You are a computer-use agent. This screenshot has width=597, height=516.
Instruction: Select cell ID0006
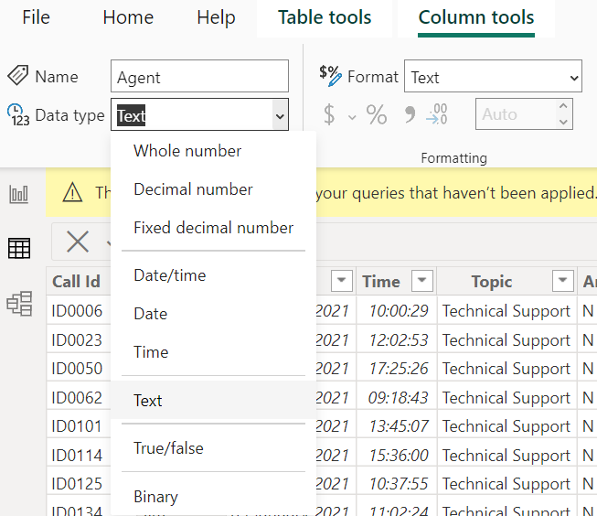(x=77, y=310)
